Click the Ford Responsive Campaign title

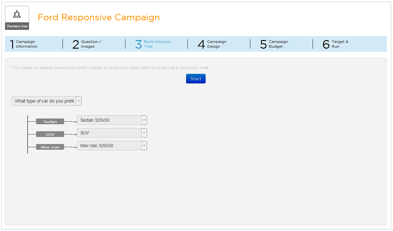(98, 17)
